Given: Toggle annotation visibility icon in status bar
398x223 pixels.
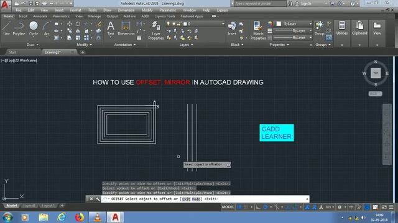Looking at the screenshot, I should (x=307, y=207).
